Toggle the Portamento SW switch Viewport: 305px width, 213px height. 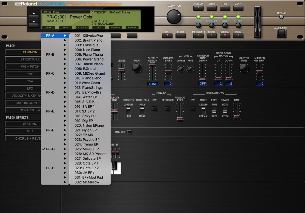[x=193, y=109]
